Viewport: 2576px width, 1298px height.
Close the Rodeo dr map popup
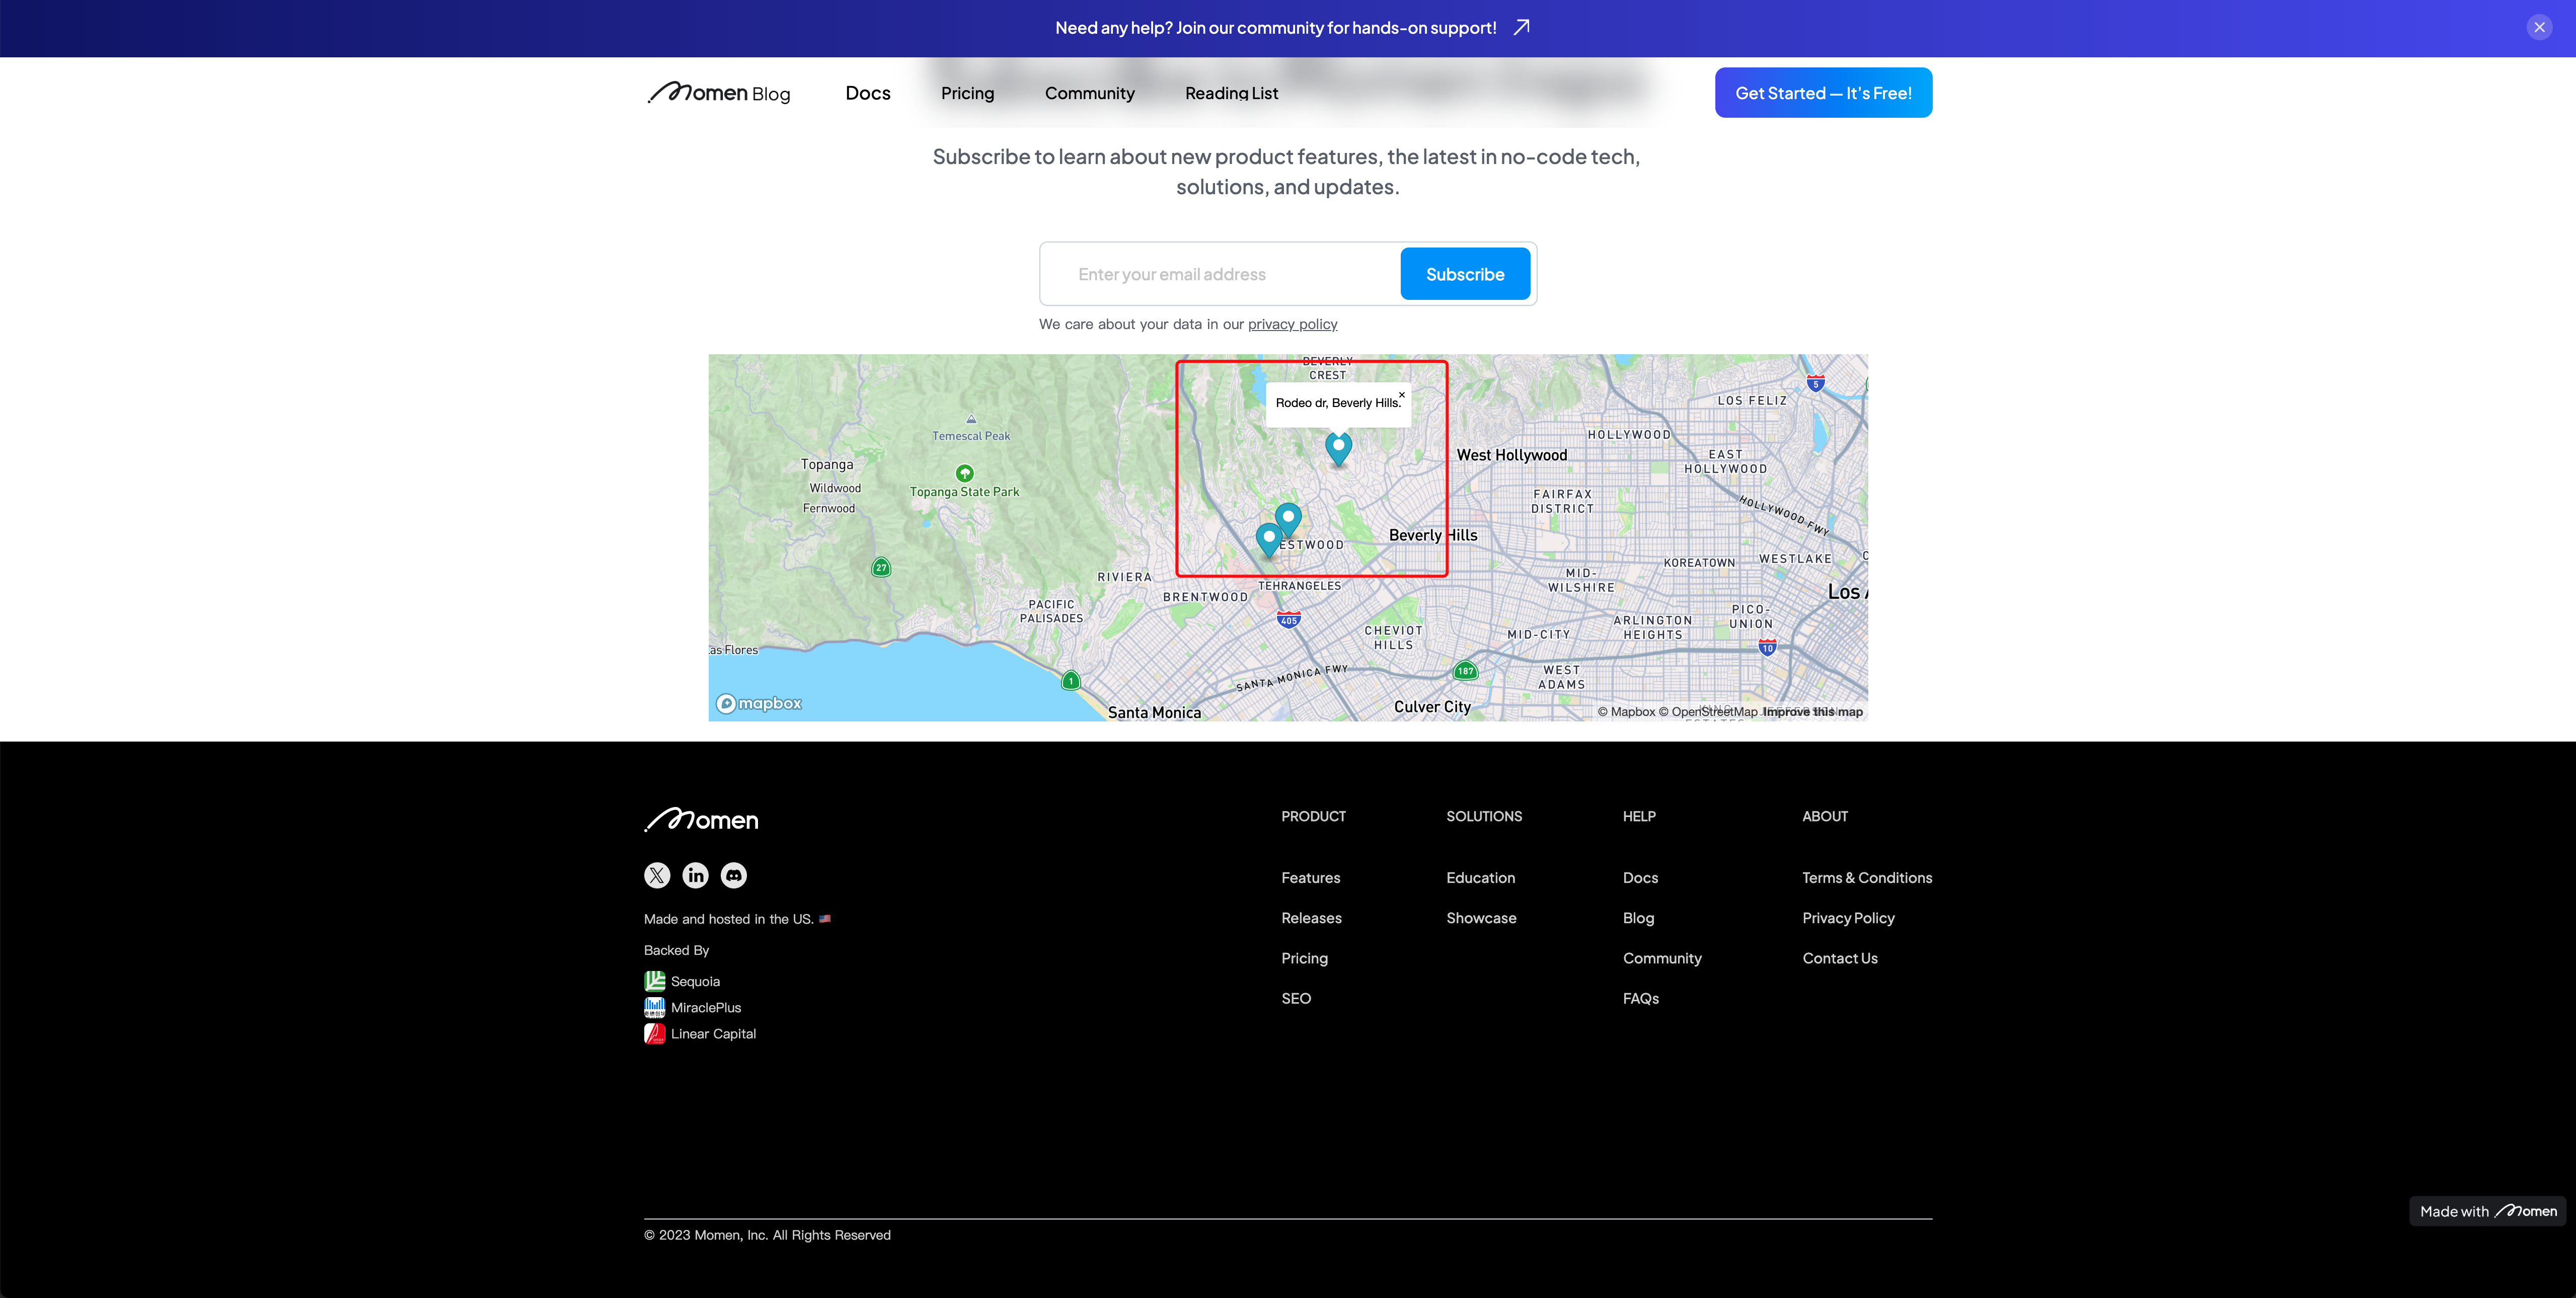coord(1401,395)
